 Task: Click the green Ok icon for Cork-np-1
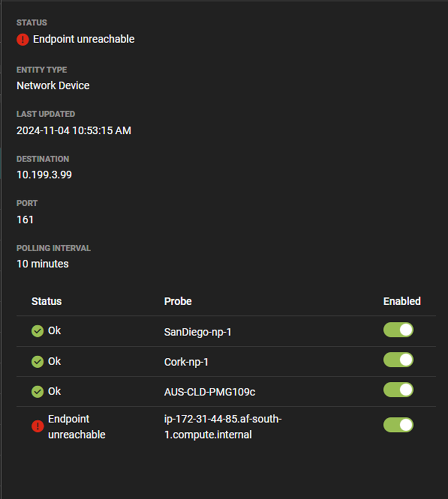coord(38,361)
